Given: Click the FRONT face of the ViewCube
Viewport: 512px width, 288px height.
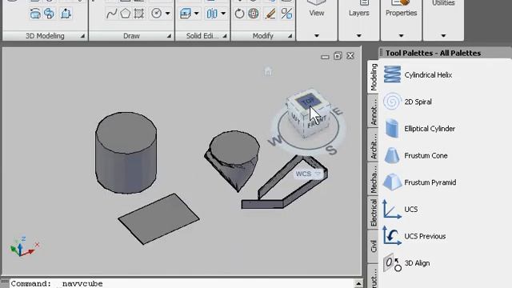Looking at the screenshot, I should click(x=318, y=122).
